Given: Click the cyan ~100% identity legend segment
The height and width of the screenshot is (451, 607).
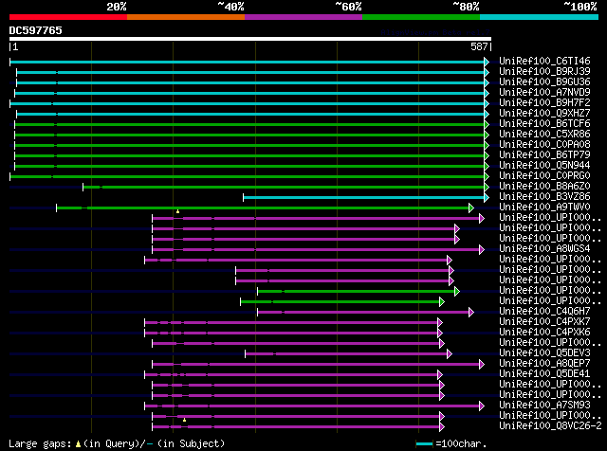Looking at the screenshot, I should [540, 17].
